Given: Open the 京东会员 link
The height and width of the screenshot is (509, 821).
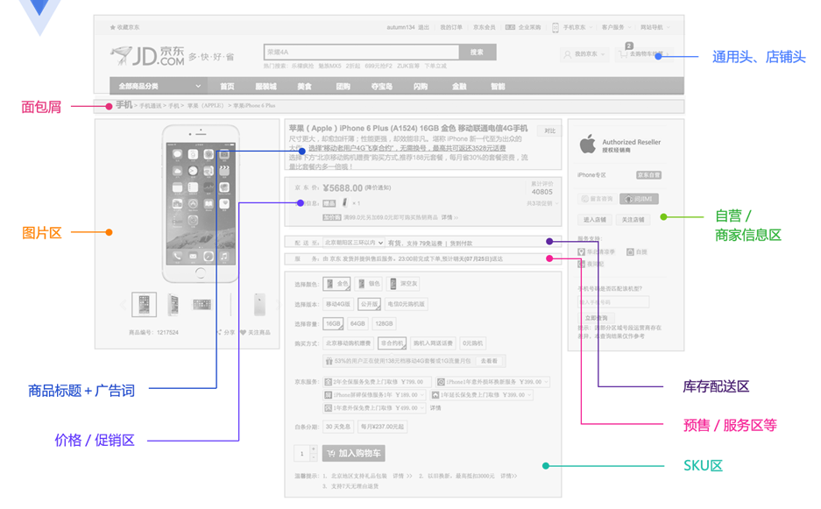Looking at the screenshot, I should pos(485,27).
